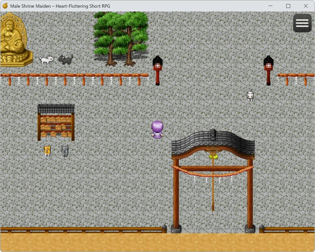
Task: Click the right red shrine lantern
Action: [x=268, y=70]
